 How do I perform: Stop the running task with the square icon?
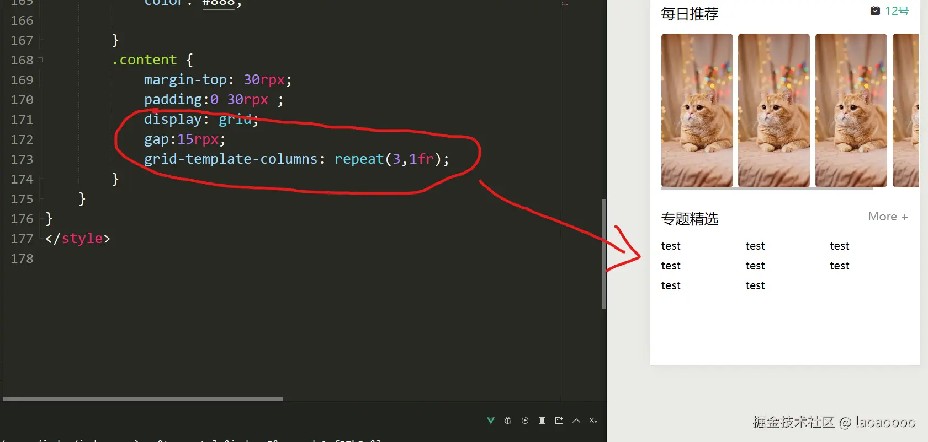click(542, 421)
